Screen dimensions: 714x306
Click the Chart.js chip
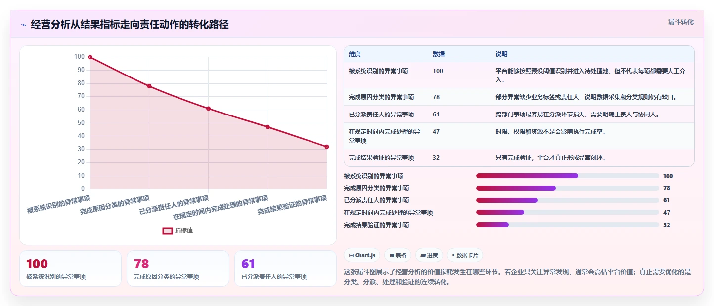362,255
